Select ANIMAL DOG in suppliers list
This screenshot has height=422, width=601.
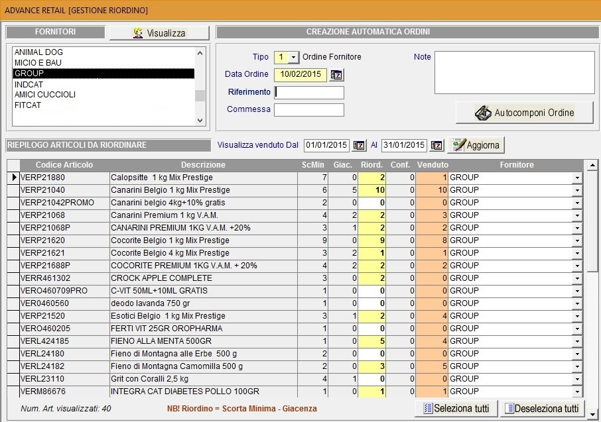click(103, 52)
